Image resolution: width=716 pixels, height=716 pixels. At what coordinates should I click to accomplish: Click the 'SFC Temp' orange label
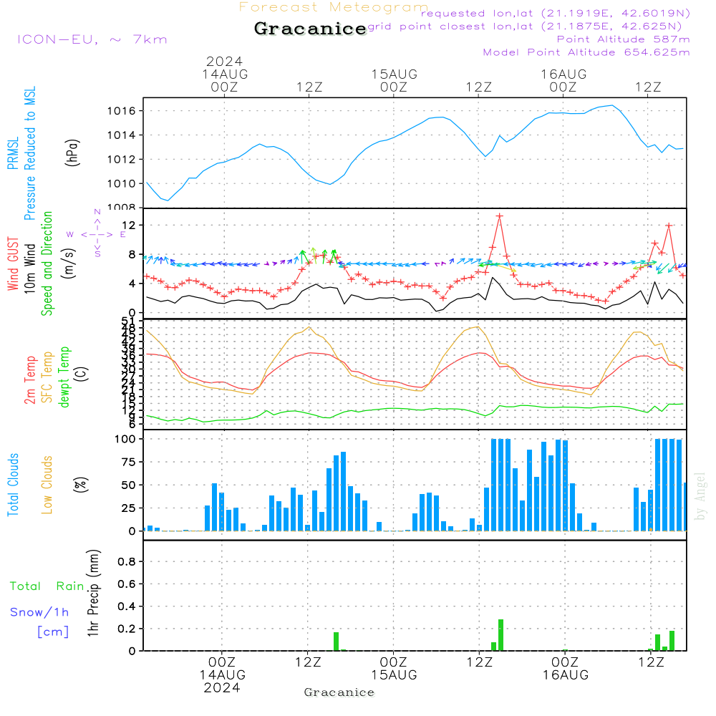[x=47, y=377]
